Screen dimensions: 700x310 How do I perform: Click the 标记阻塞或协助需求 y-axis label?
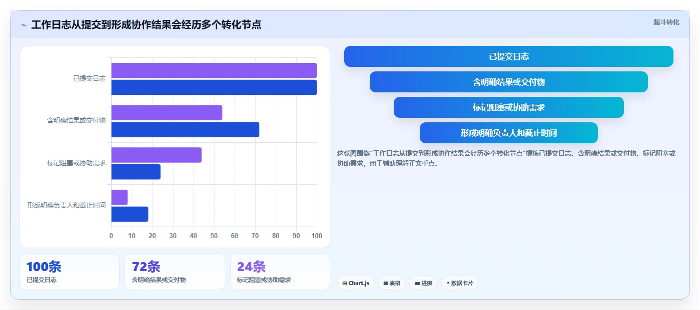(x=76, y=163)
